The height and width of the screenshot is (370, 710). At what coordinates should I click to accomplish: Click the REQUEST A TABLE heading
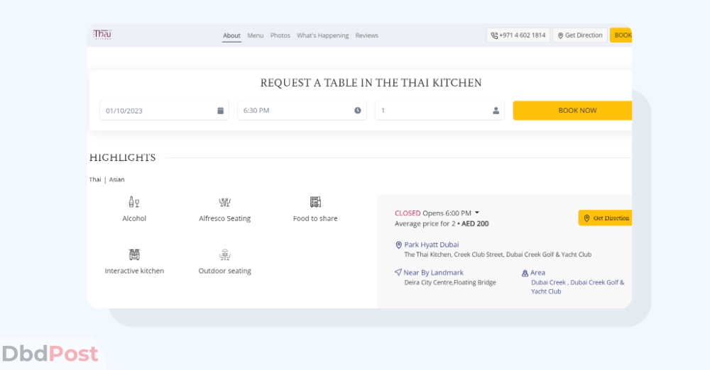pyautogui.click(x=371, y=83)
